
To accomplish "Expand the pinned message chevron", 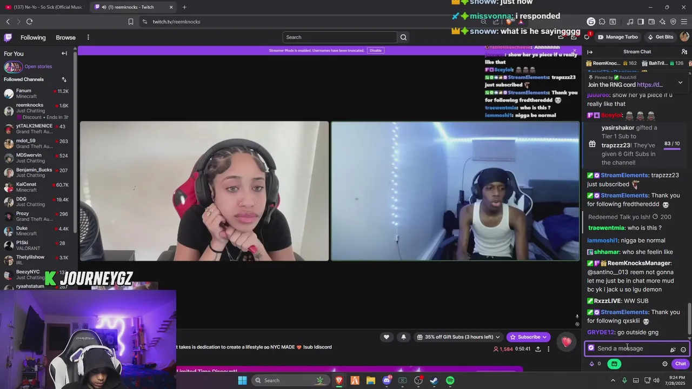I will click(x=680, y=83).
